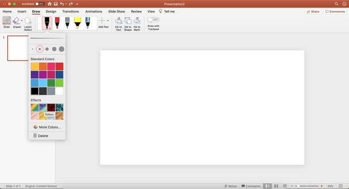Screen dimensions: 349x189
Task: Click the Tell me search box
Action: (167, 12)
